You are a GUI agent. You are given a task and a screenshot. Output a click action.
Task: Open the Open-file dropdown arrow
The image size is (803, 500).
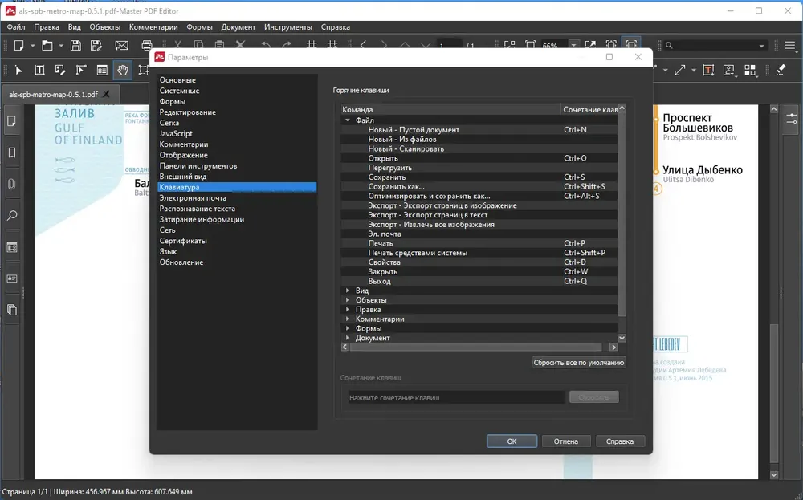pyautogui.click(x=61, y=46)
